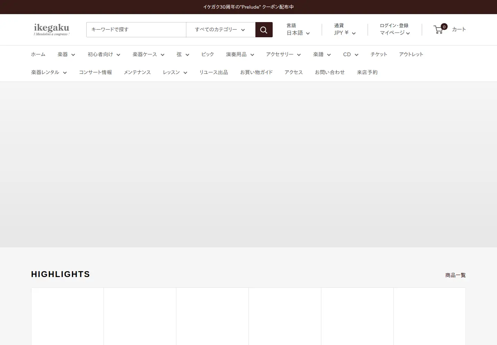Expand the マイページ account dropdown
Screen dimensions: 497x345
click(395, 33)
